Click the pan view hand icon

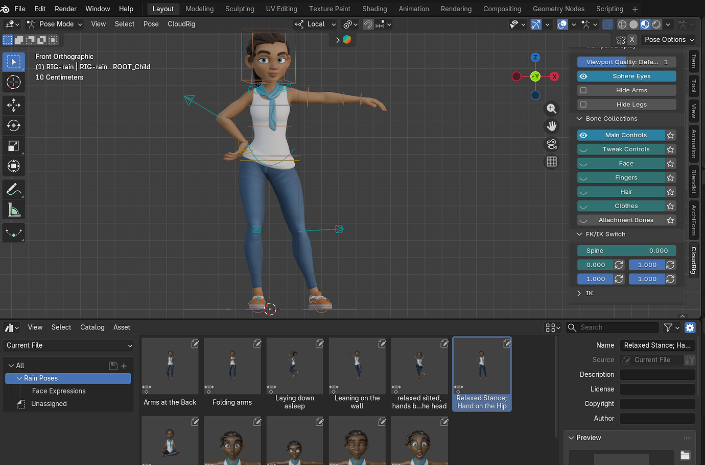pos(552,126)
